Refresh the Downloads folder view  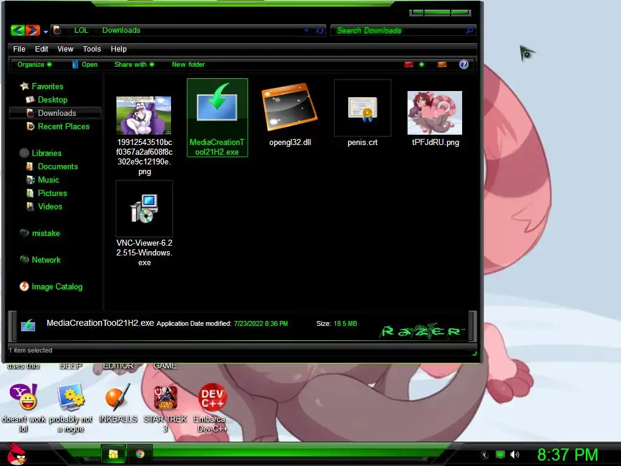click(320, 30)
